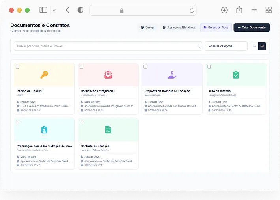
Task: Focus the Buscar por nome search field
Action: [x=108, y=46]
